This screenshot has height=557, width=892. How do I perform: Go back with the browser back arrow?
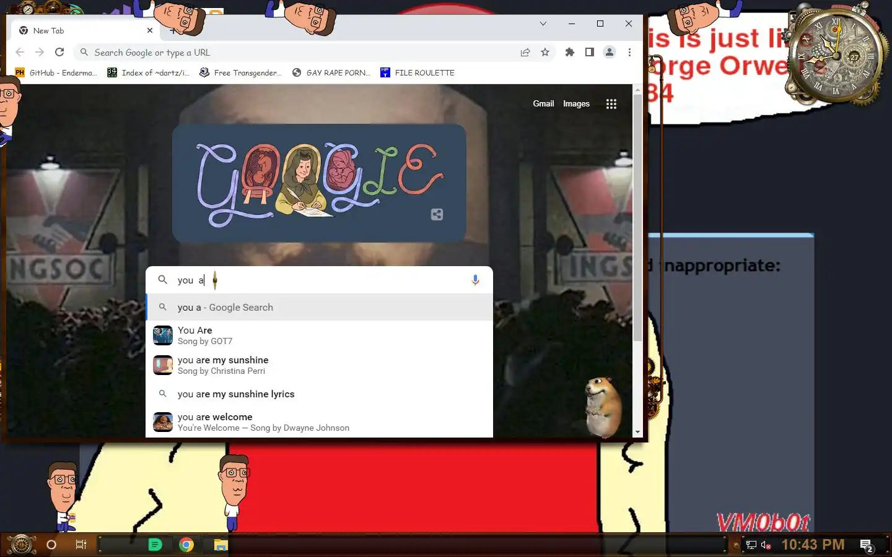[20, 53]
